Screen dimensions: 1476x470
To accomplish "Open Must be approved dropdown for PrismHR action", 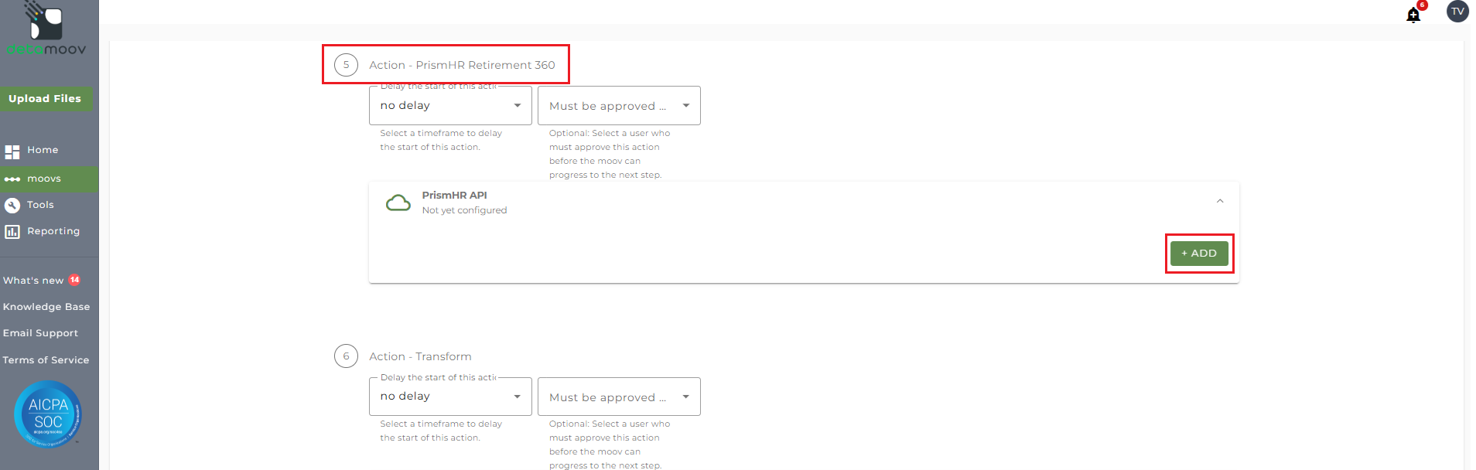I will coord(619,106).
